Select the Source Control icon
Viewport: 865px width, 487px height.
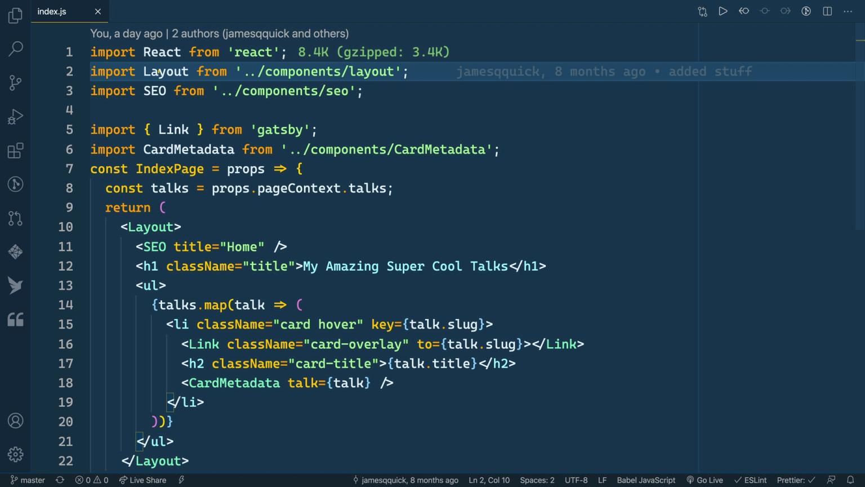[x=15, y=83]
